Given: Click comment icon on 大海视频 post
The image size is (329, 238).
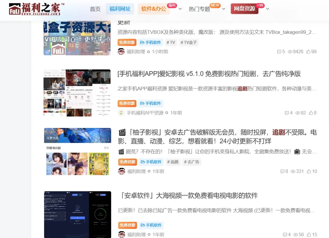Looking at the screenshot, I should pos(285,235).
